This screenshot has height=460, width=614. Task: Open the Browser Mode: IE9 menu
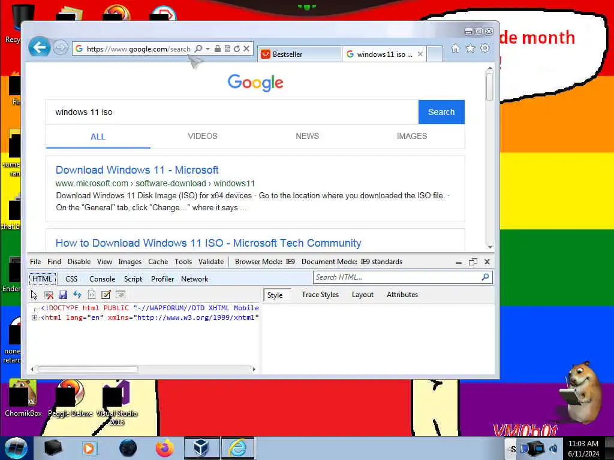[x=264, y=262]
